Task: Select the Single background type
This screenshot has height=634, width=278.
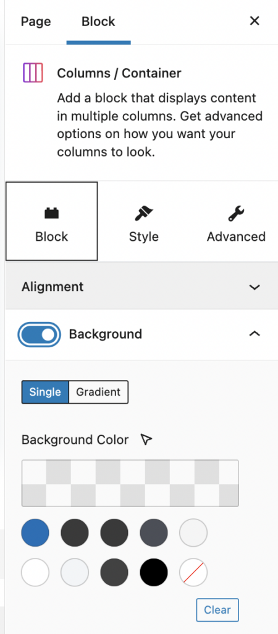Action: (x=45, y=392)
